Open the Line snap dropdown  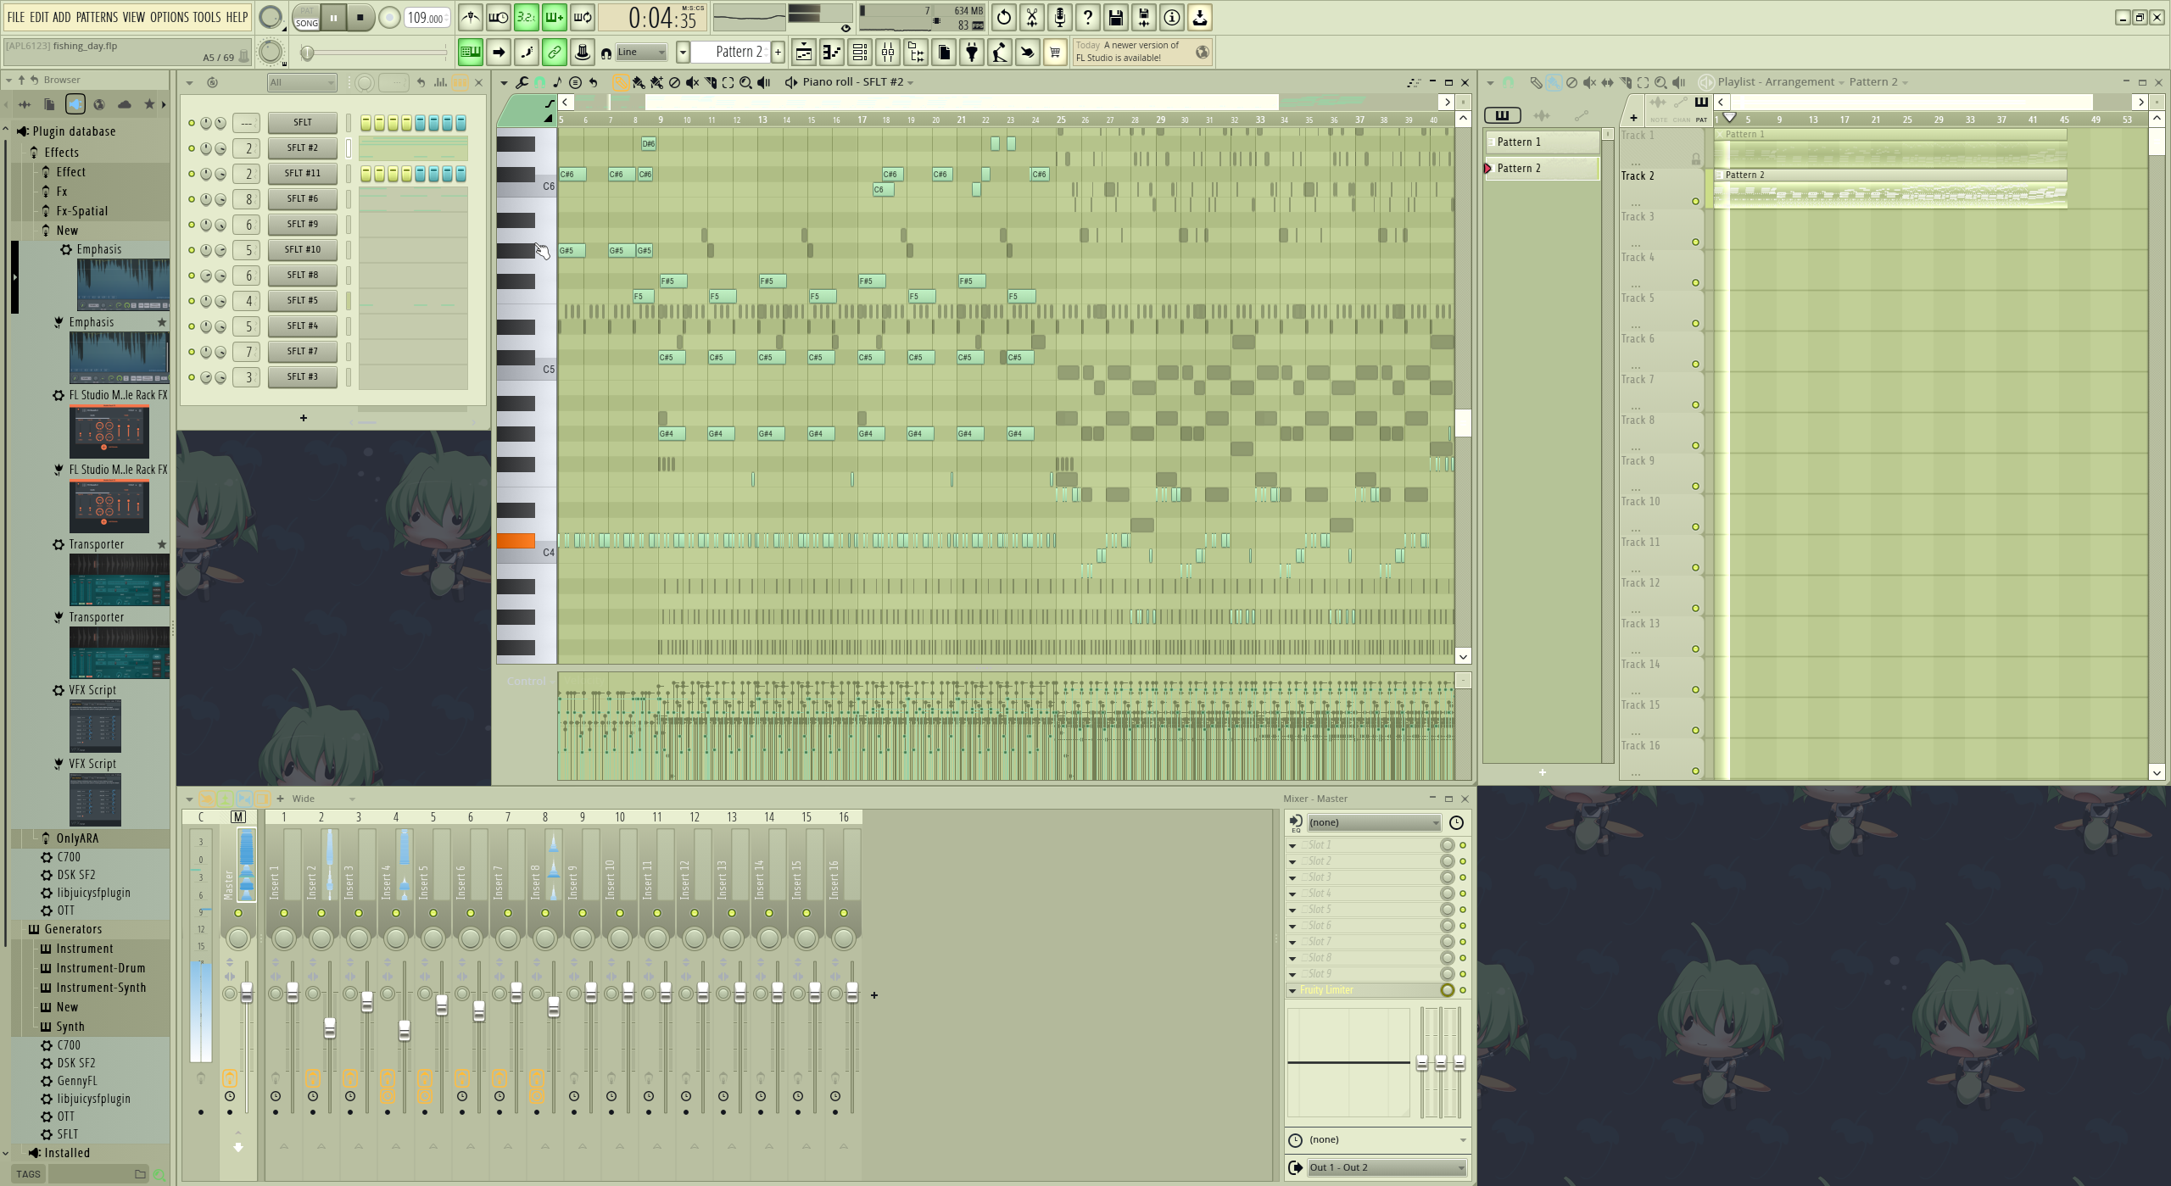pos(641,53)
